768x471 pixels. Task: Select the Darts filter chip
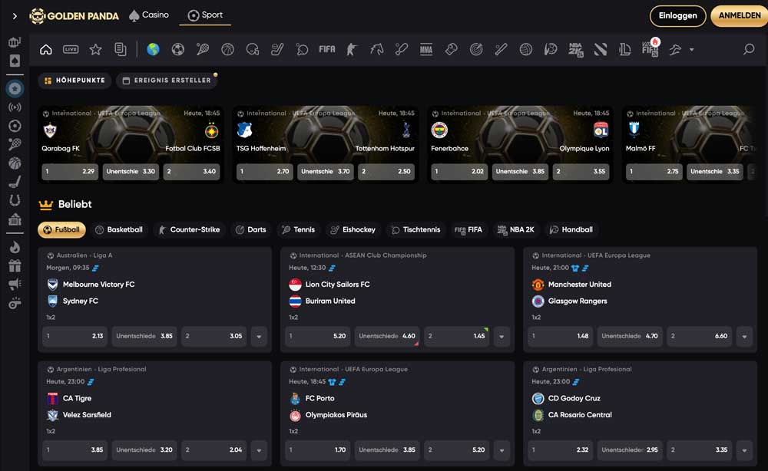251,229
